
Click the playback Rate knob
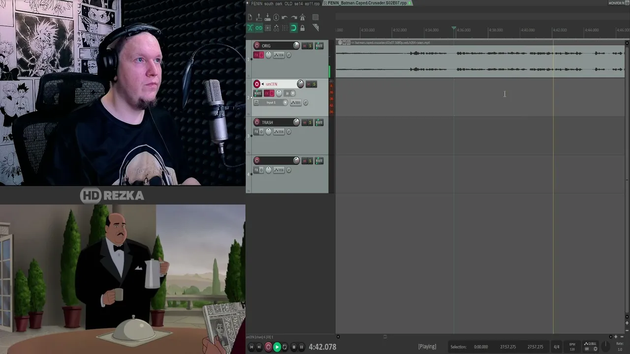point(606,347)
